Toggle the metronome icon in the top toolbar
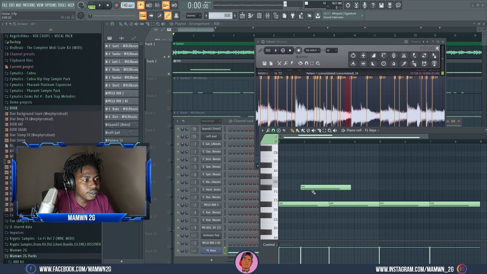 coord(141,5)
